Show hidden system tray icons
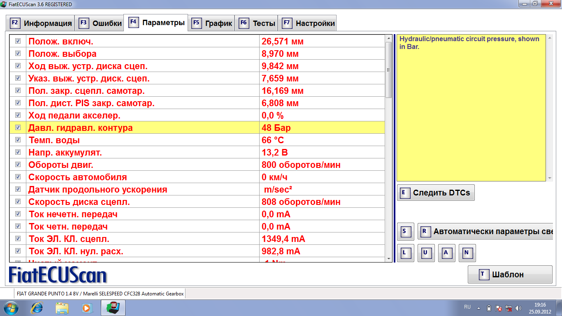Viewport: 562px width, 316px height. click(x=478, y=308)
